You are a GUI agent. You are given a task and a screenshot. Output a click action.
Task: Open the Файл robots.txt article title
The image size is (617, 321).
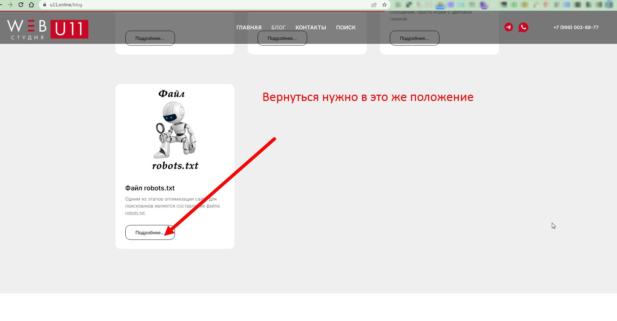150,188
